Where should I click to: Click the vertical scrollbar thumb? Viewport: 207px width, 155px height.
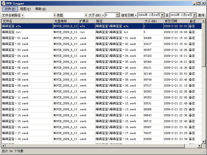pyautogui.click(x=203, y=45)
